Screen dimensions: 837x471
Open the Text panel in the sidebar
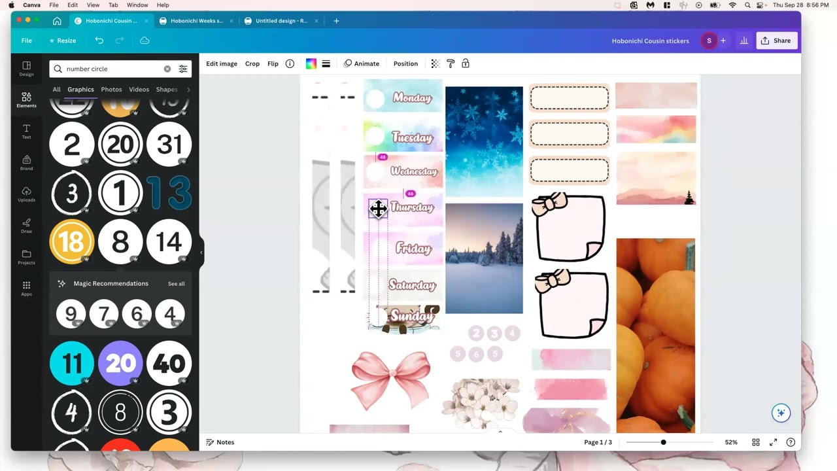tap(26, 131)
